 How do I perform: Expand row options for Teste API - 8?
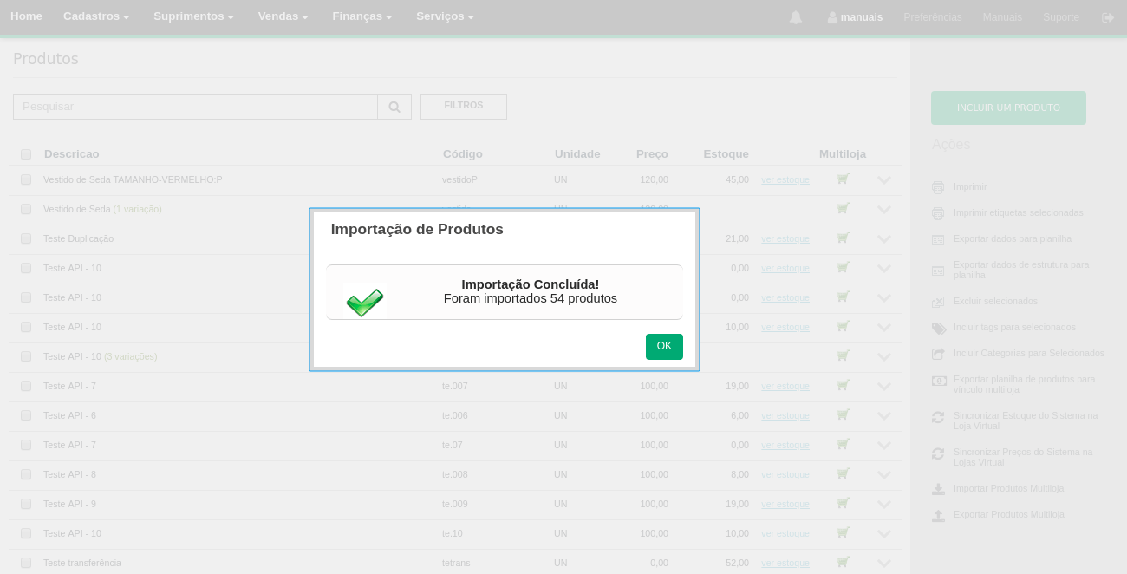click(x=883, y=475)
